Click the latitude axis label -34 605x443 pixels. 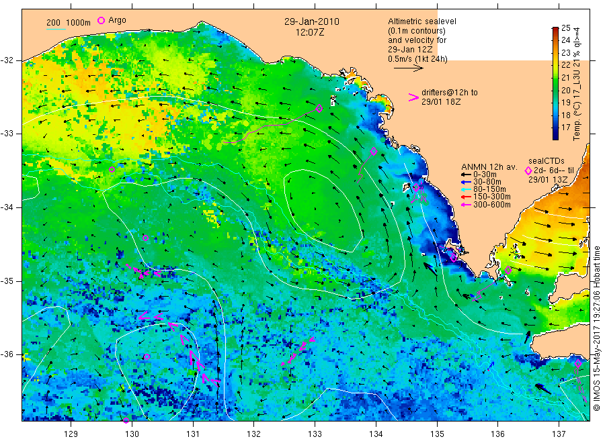coord(7,207)
